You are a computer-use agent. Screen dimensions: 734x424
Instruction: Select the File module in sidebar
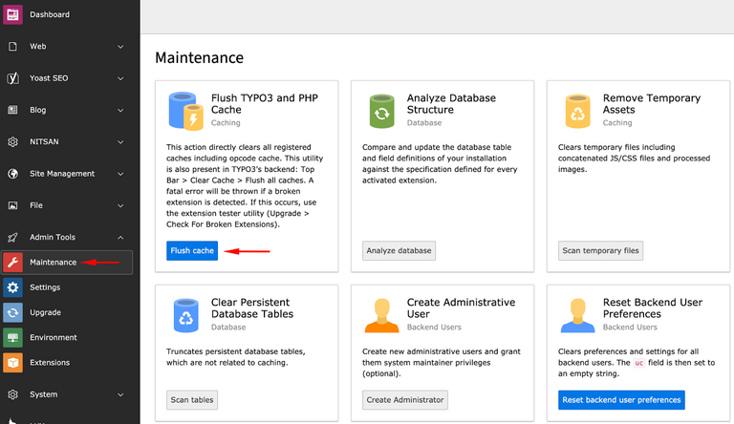coord(36,205)
